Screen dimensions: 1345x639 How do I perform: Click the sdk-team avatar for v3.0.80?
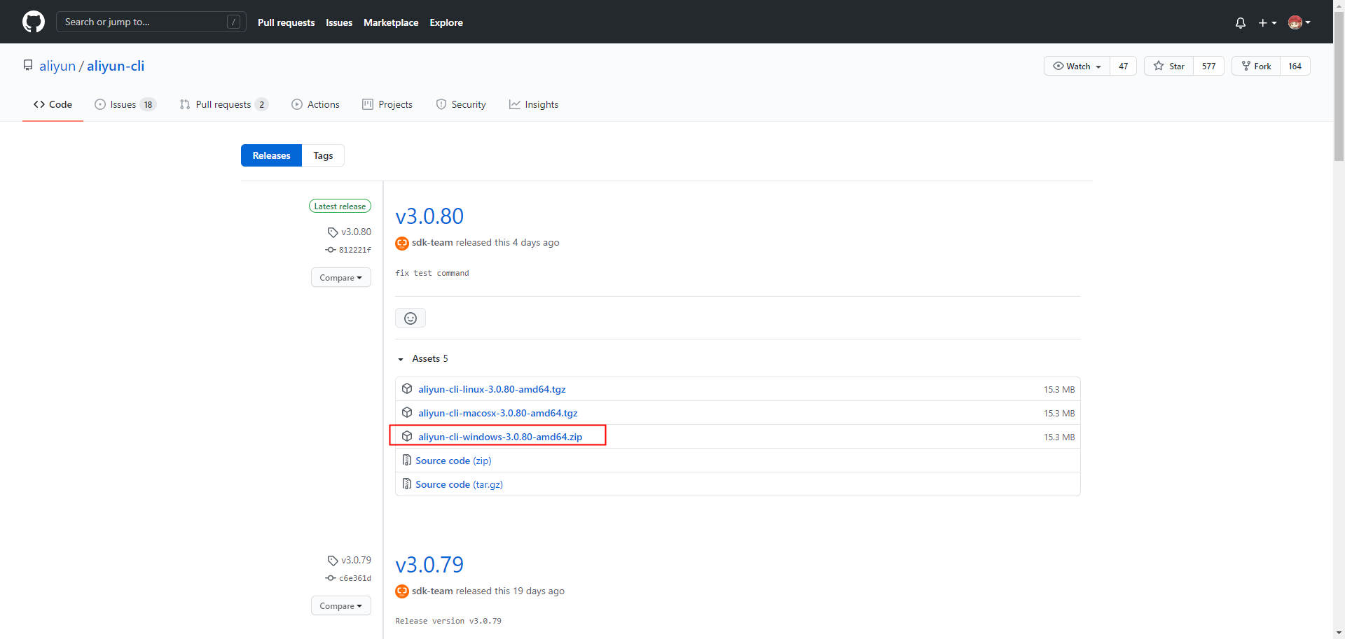pyautogui.click(x=402, y=243)
